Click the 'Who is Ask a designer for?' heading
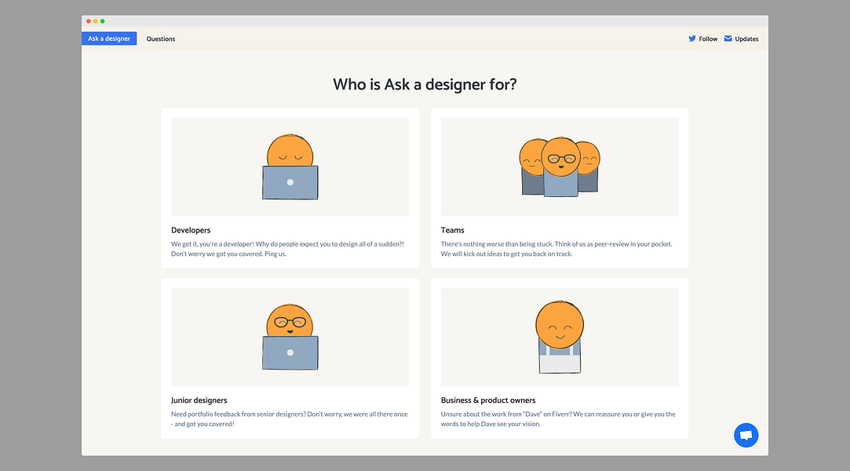Viewport: 850px width, 471px height. pyautogui.click(x=425, y=85)
